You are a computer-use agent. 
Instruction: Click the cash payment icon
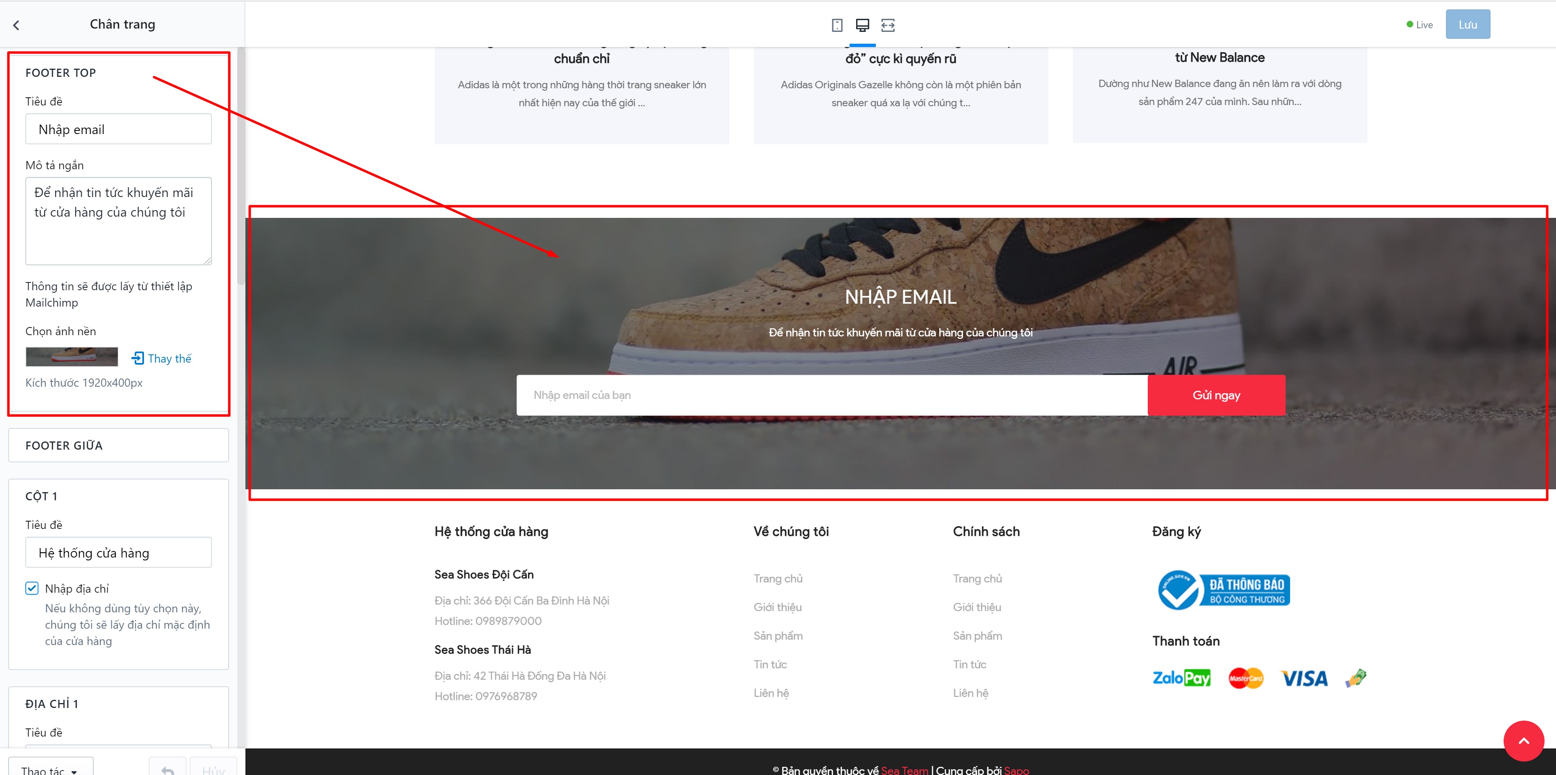[x=1356, y=678]
